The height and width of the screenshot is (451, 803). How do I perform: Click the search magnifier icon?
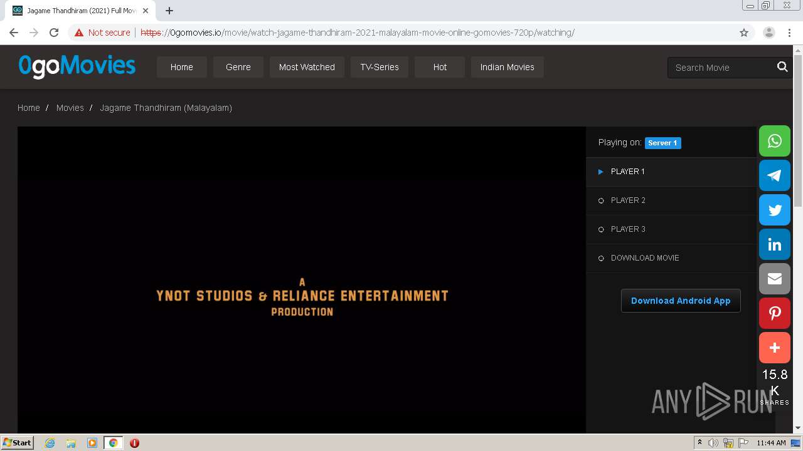pyautogui.click(x=782, y=67)
